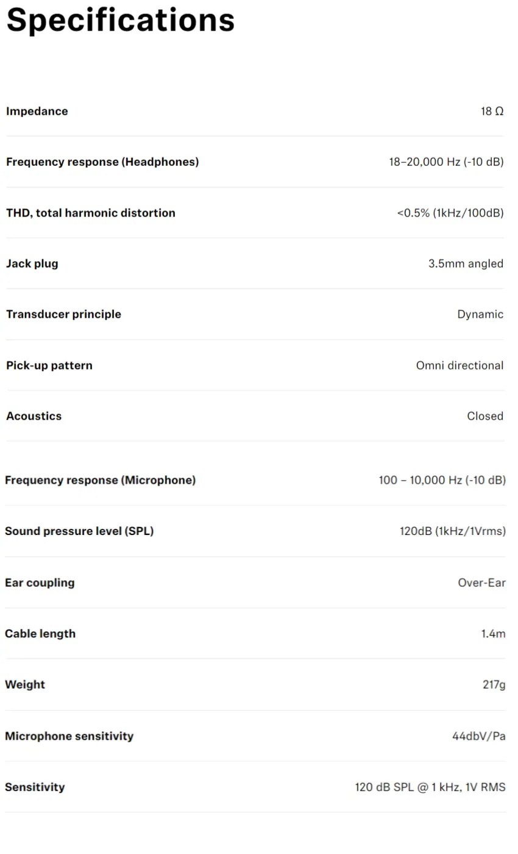The image size is (518, 854).
Task: Click the 120 dB SPL sensitivity value
Action: coord(430,787)
